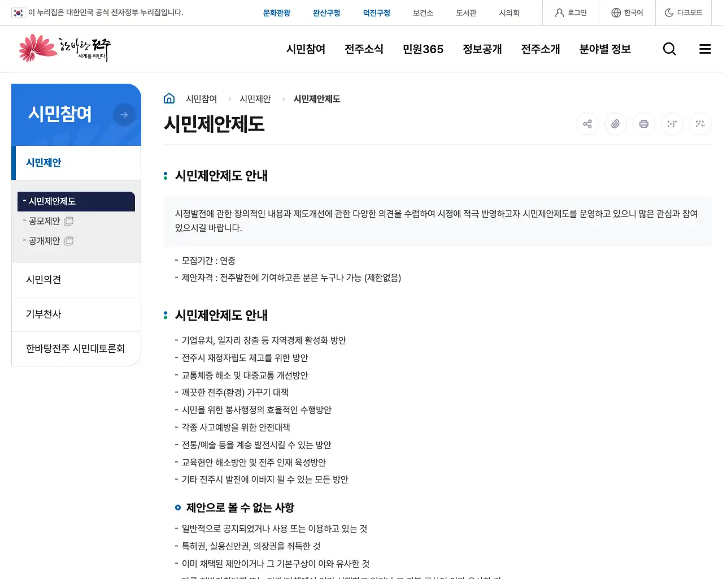Click the home breadcrumb icon
This screenshot has height=579, width=723.
[169, 98]
